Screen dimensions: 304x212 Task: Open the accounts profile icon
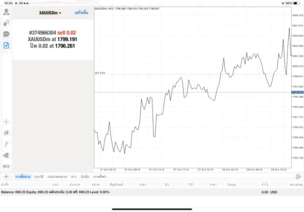7,11
